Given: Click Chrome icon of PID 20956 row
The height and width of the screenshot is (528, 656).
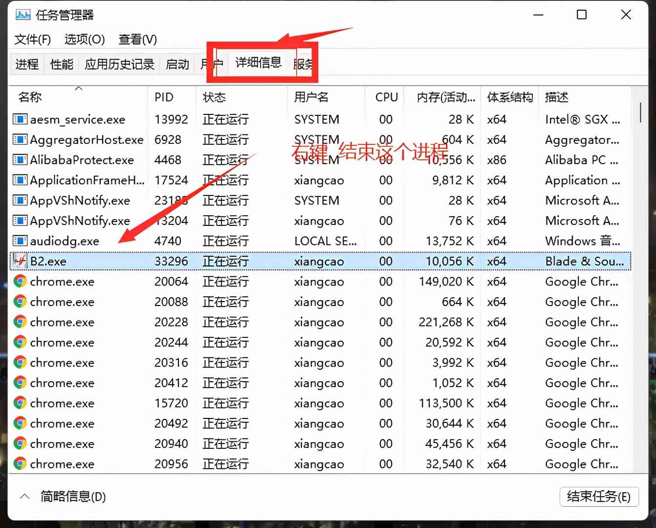Looking at the screenshot, I should (x=20, y=464).
